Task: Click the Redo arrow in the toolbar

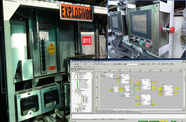Action: 90,64
